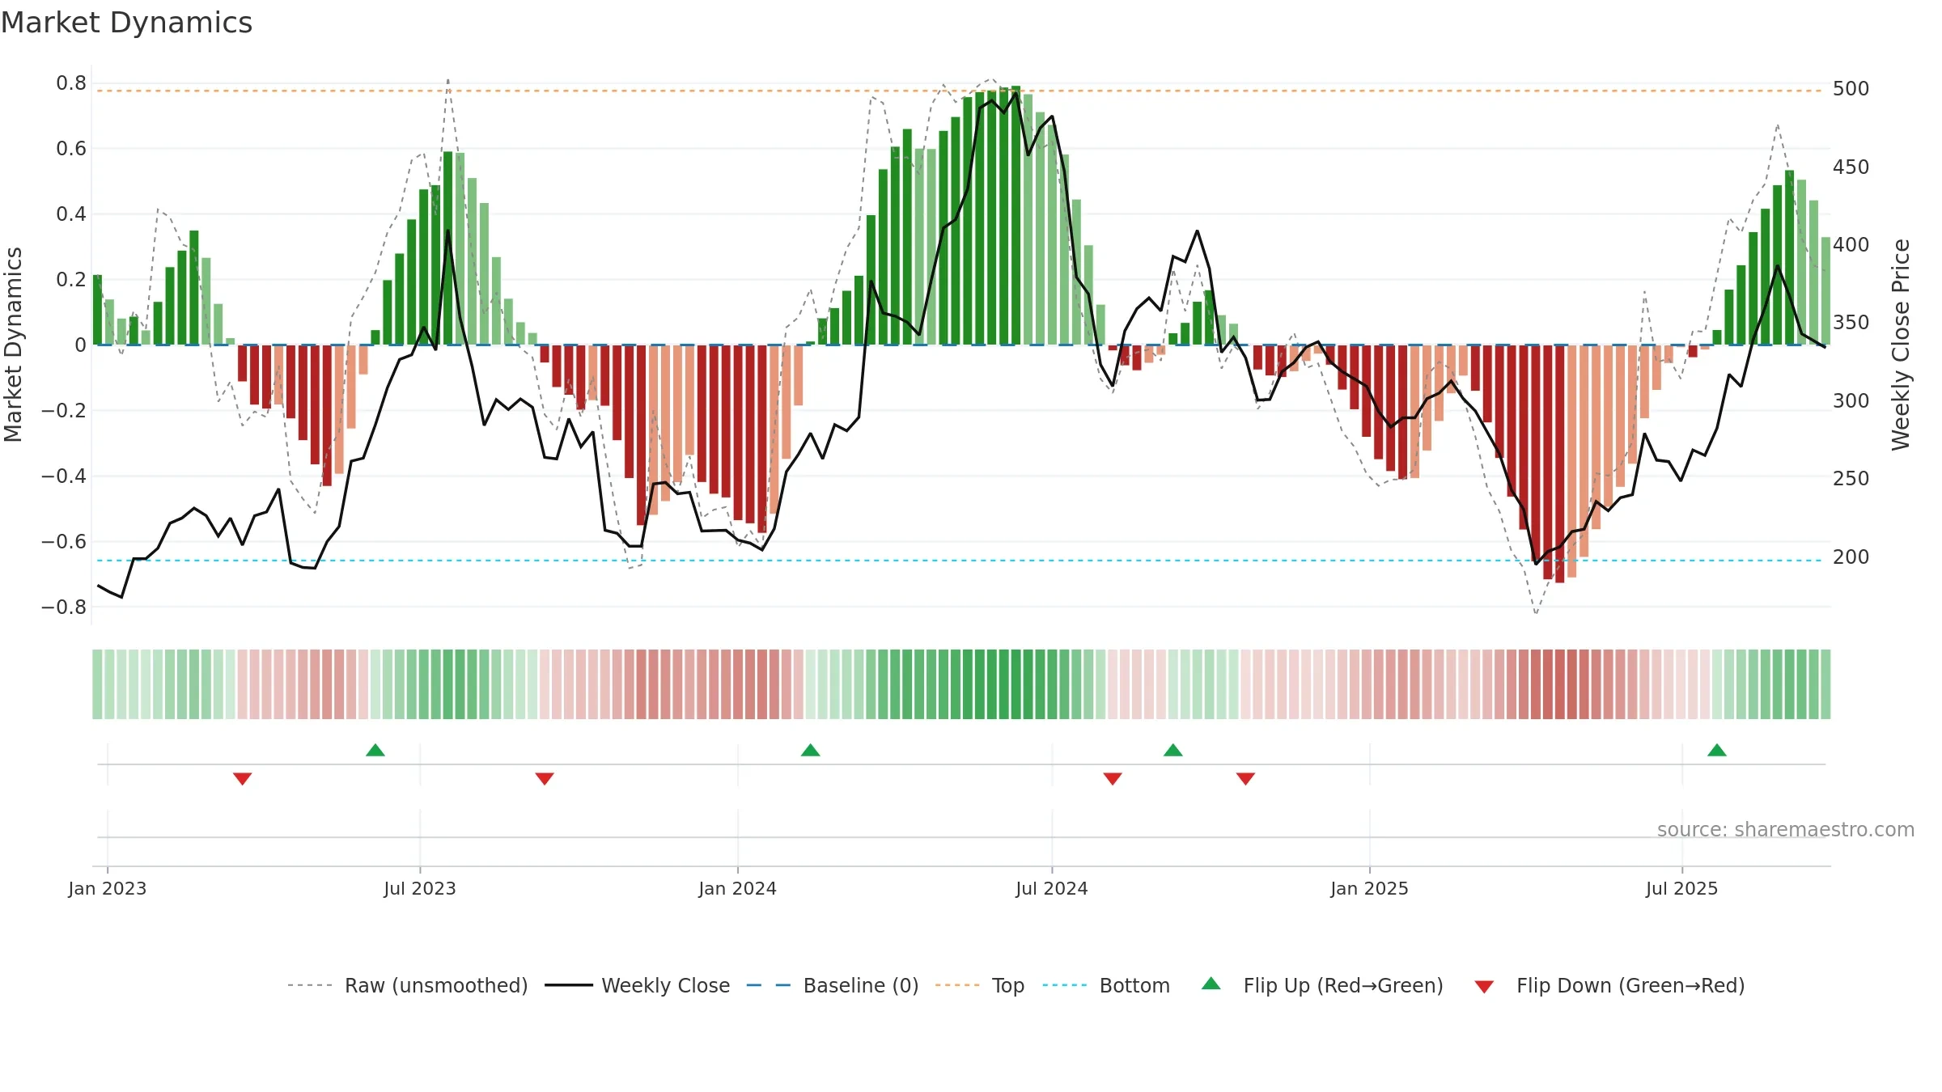The image size is (1942, 1092).
Task: Click the Jul 2023 x-axis label
Action: coord(420,888)
